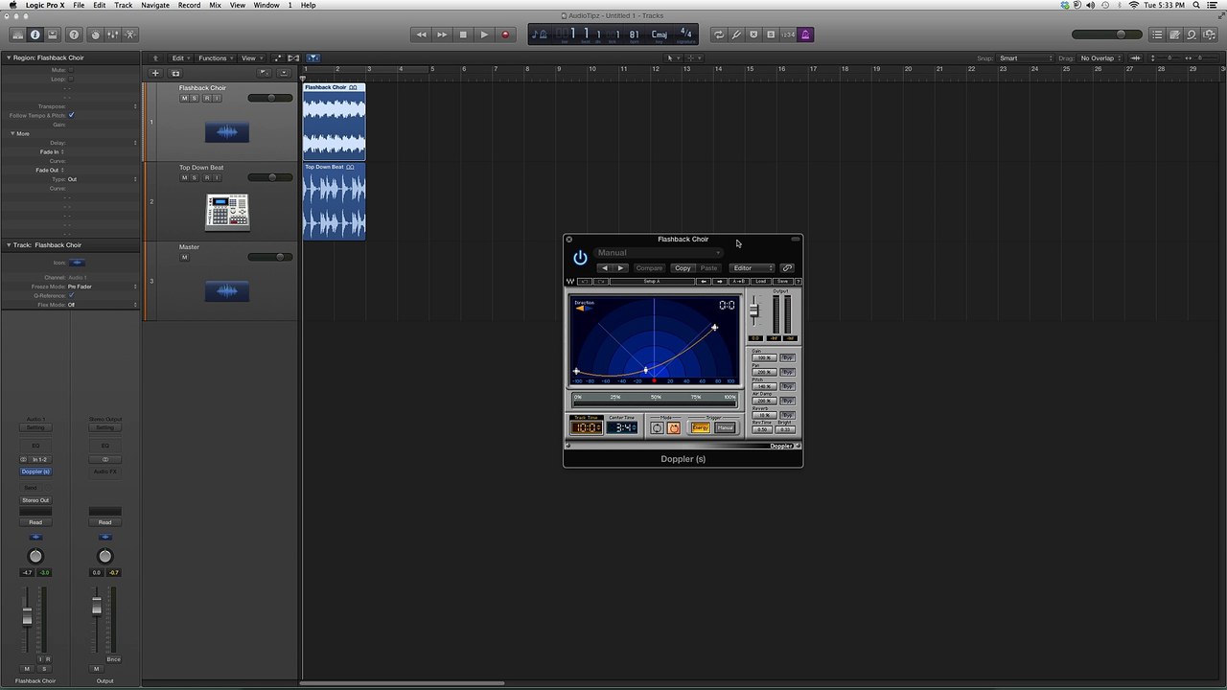Toggle Follow Tempo & Pitch checkbox

(x=71, y=115)
